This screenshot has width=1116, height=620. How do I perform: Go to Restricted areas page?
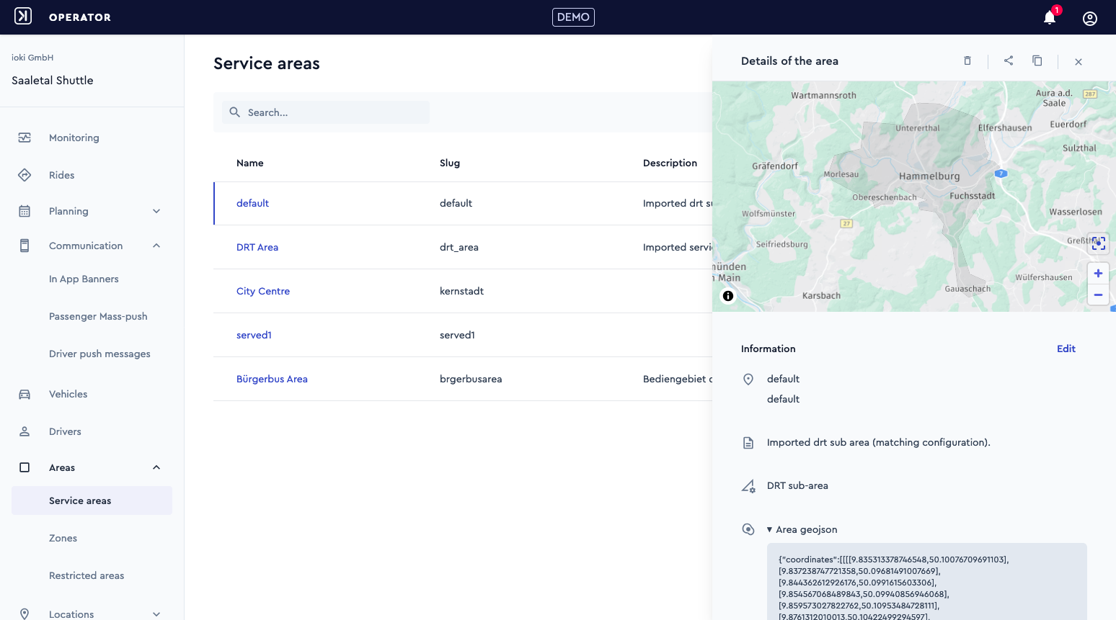point(87,576)
